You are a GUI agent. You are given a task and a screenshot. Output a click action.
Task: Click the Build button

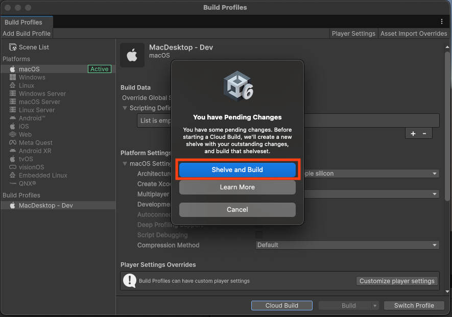click(345, 305)
